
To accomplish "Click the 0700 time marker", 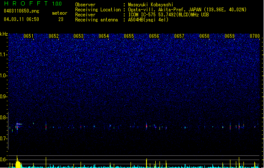I will pyautogui.click(x=255, y=36).
